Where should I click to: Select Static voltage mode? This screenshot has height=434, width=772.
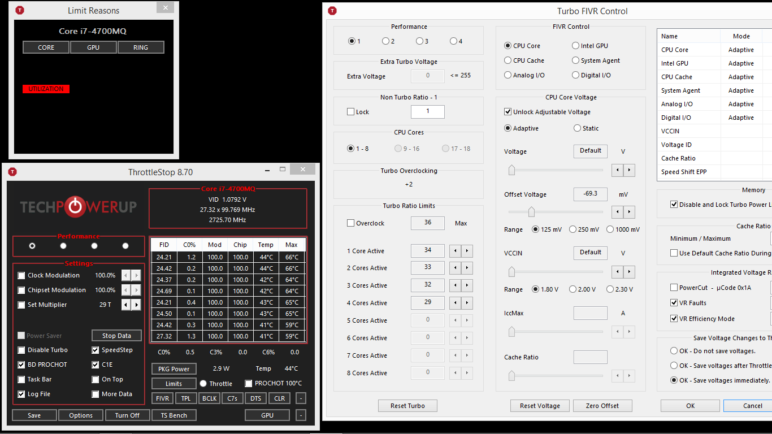click(x=577, y=128)
